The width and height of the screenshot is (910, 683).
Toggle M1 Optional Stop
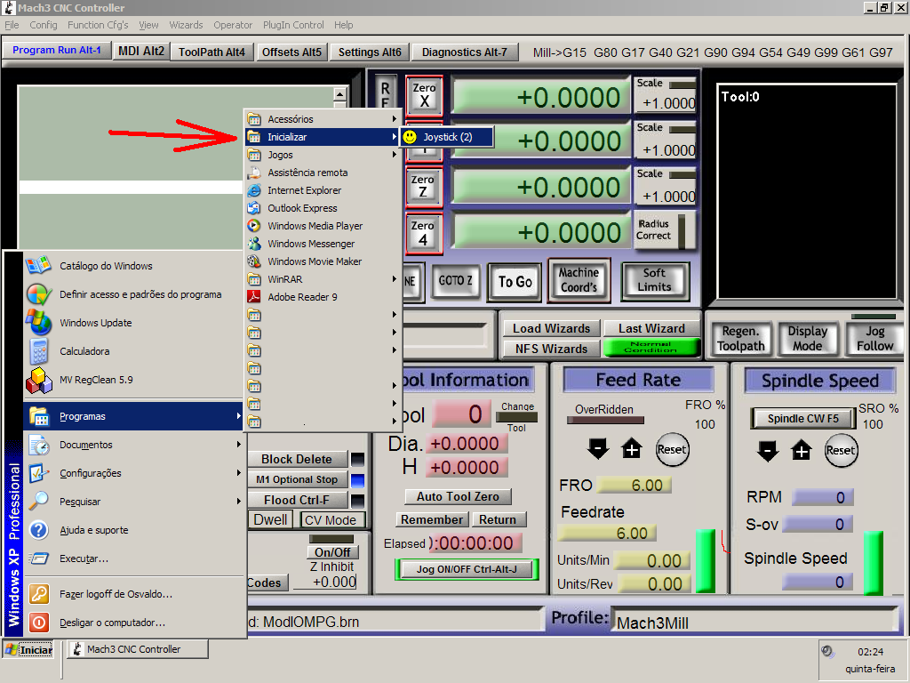(297, 479)
